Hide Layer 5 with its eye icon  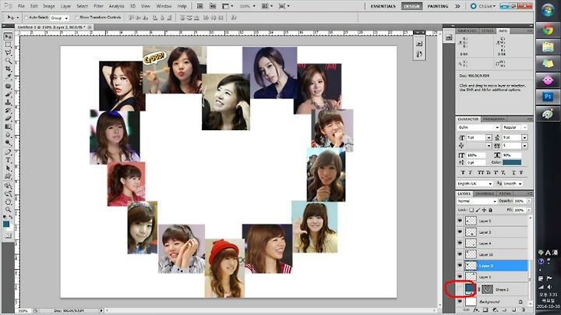[x=460, y=221]
